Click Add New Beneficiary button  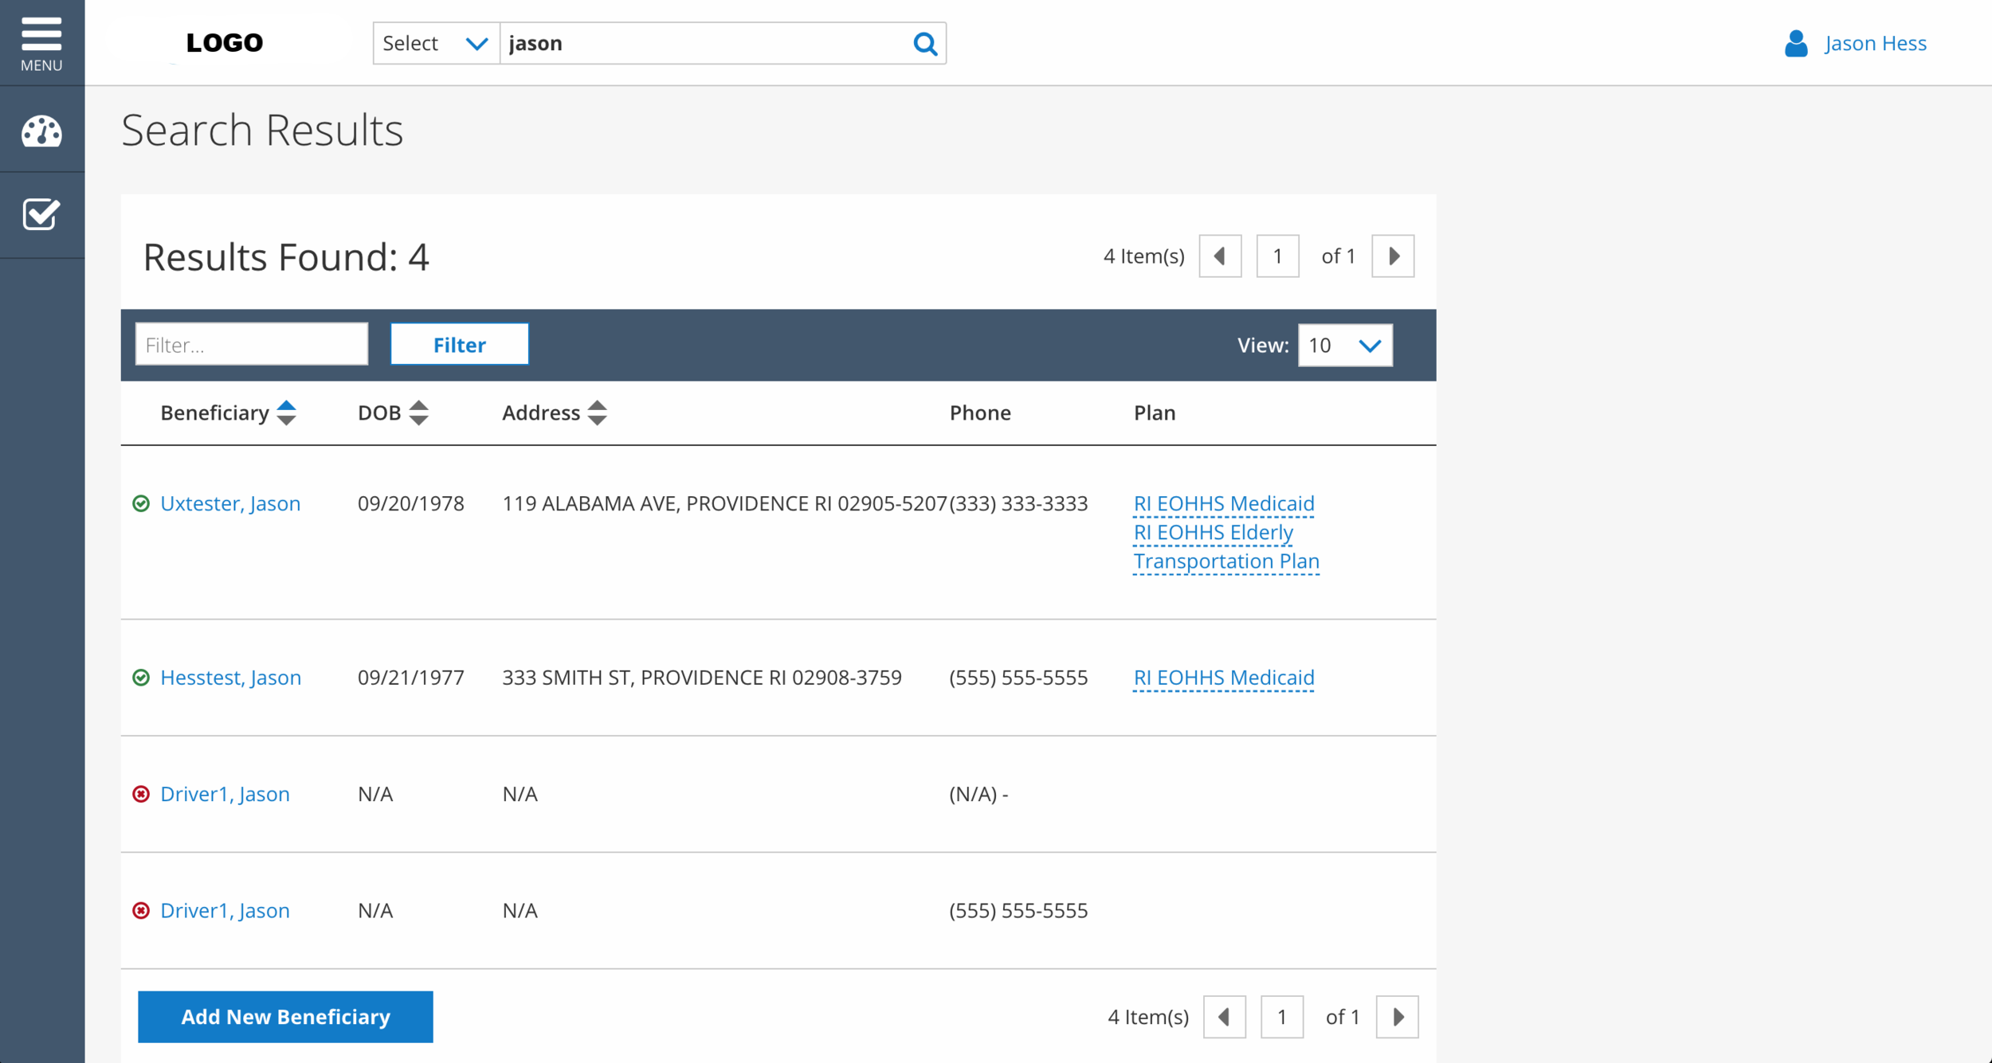(285, 1017)
